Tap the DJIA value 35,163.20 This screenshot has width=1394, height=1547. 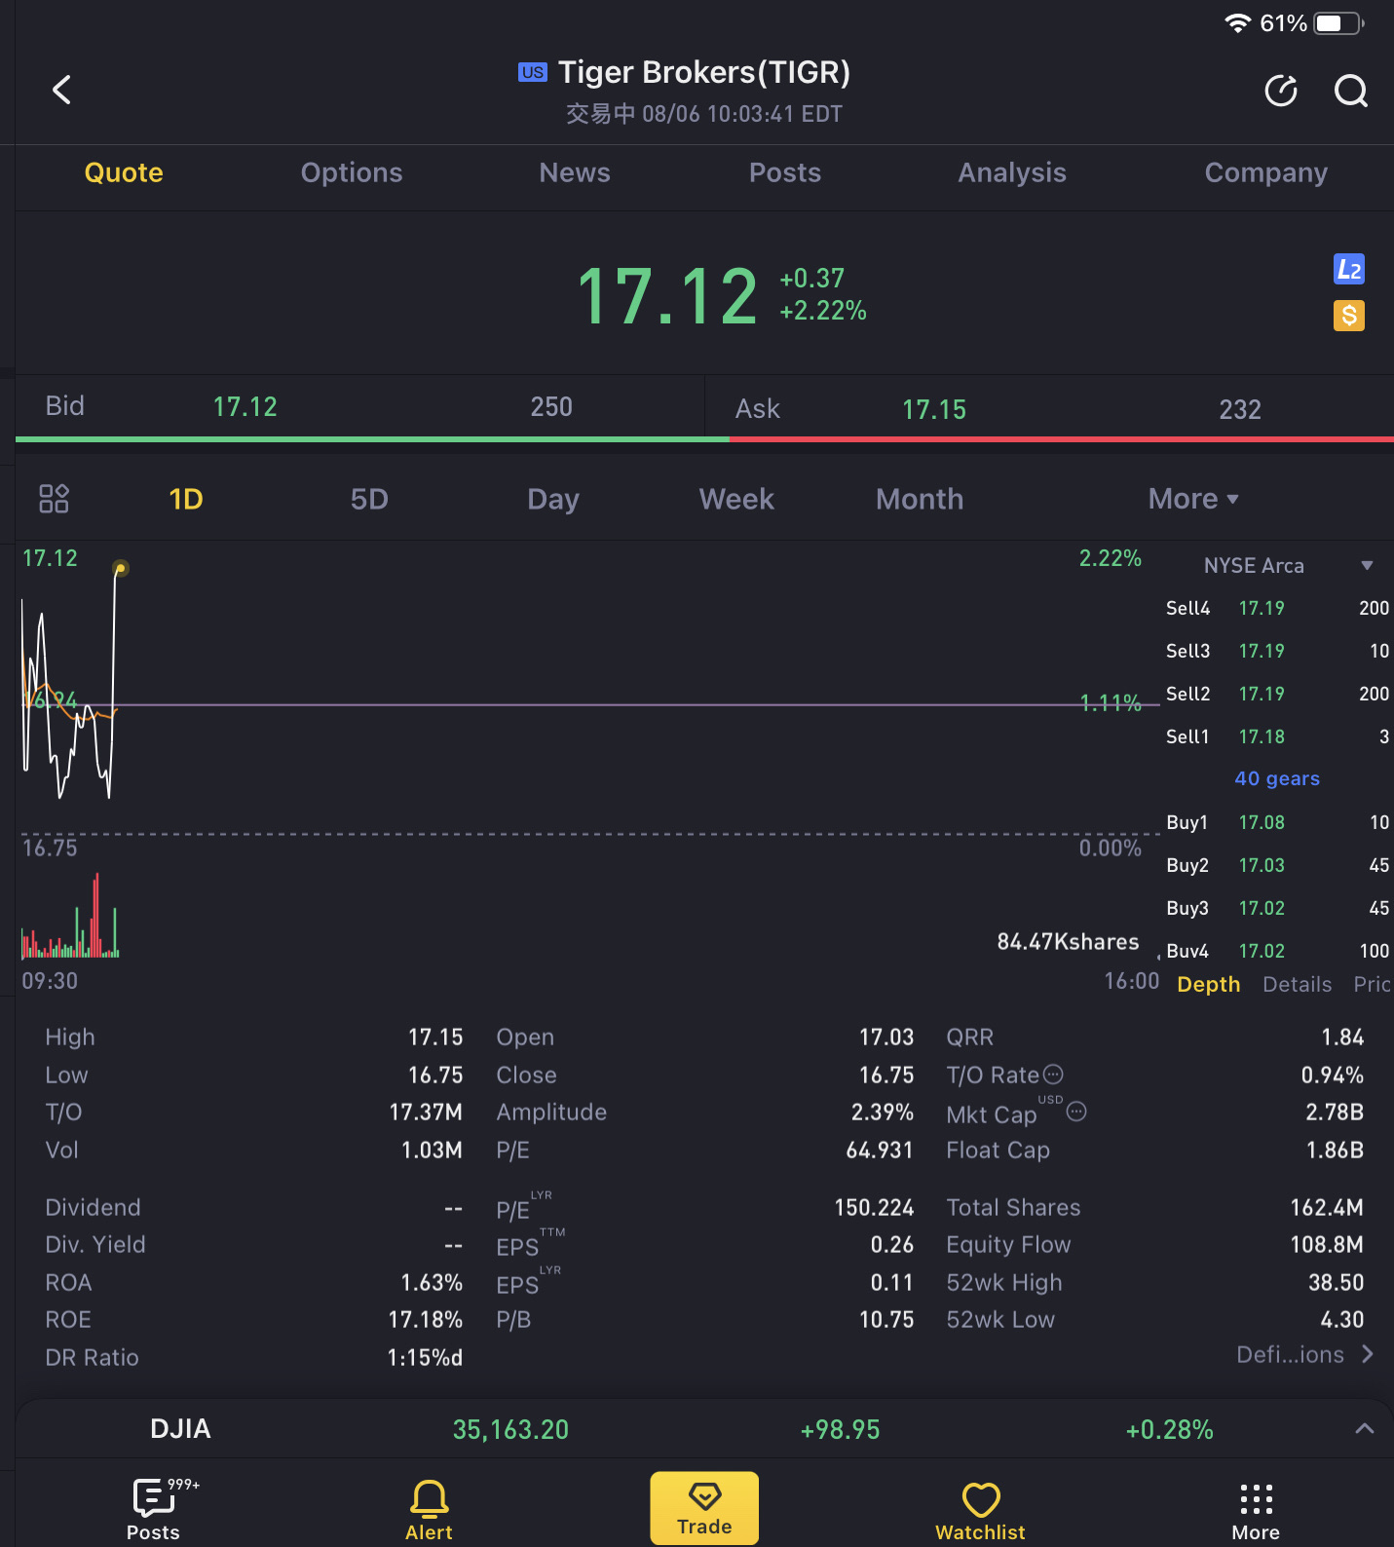click(510, 1429)
